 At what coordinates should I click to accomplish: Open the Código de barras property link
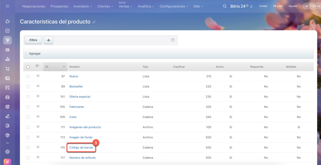[81, 147]
